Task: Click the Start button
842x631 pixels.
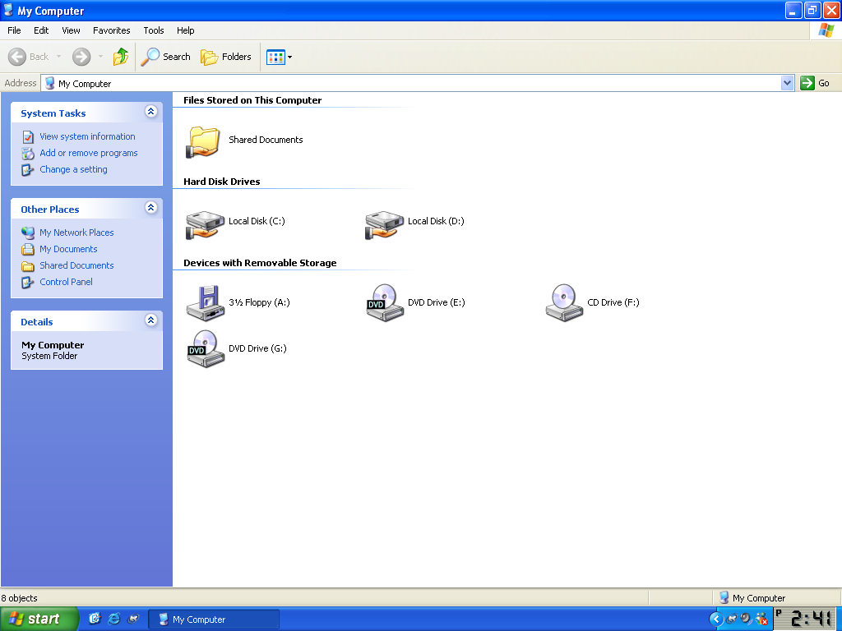Action: (x=39, y=619)
